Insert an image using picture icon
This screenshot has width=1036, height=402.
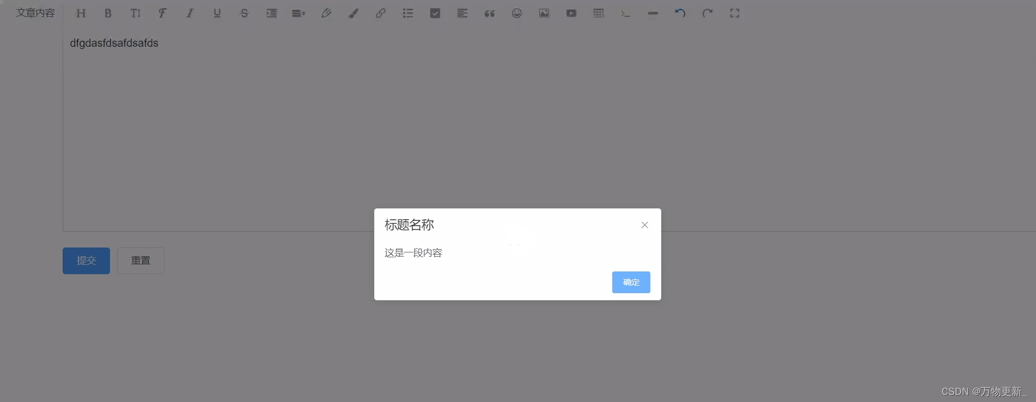(544, 13)
